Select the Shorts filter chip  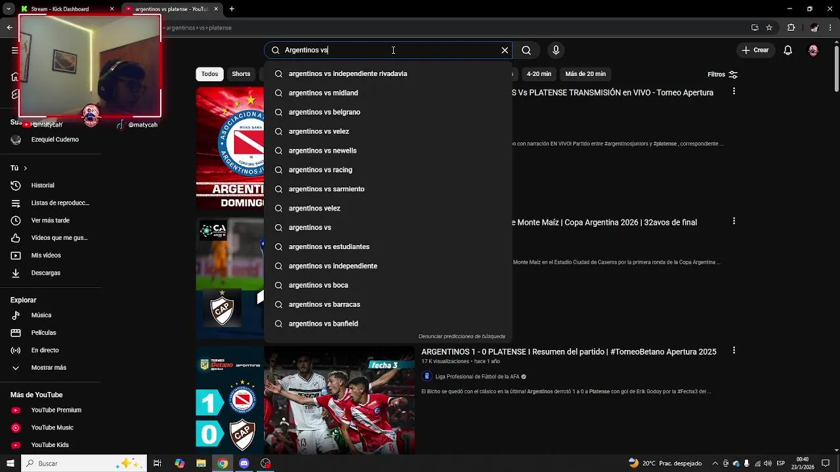coord(241,74)
